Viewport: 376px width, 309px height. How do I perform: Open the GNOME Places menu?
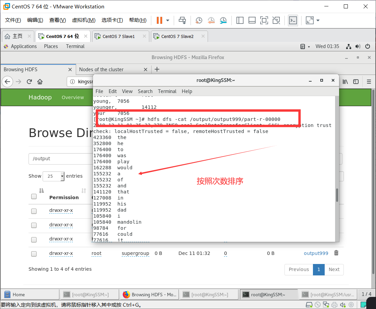point(51,46)
